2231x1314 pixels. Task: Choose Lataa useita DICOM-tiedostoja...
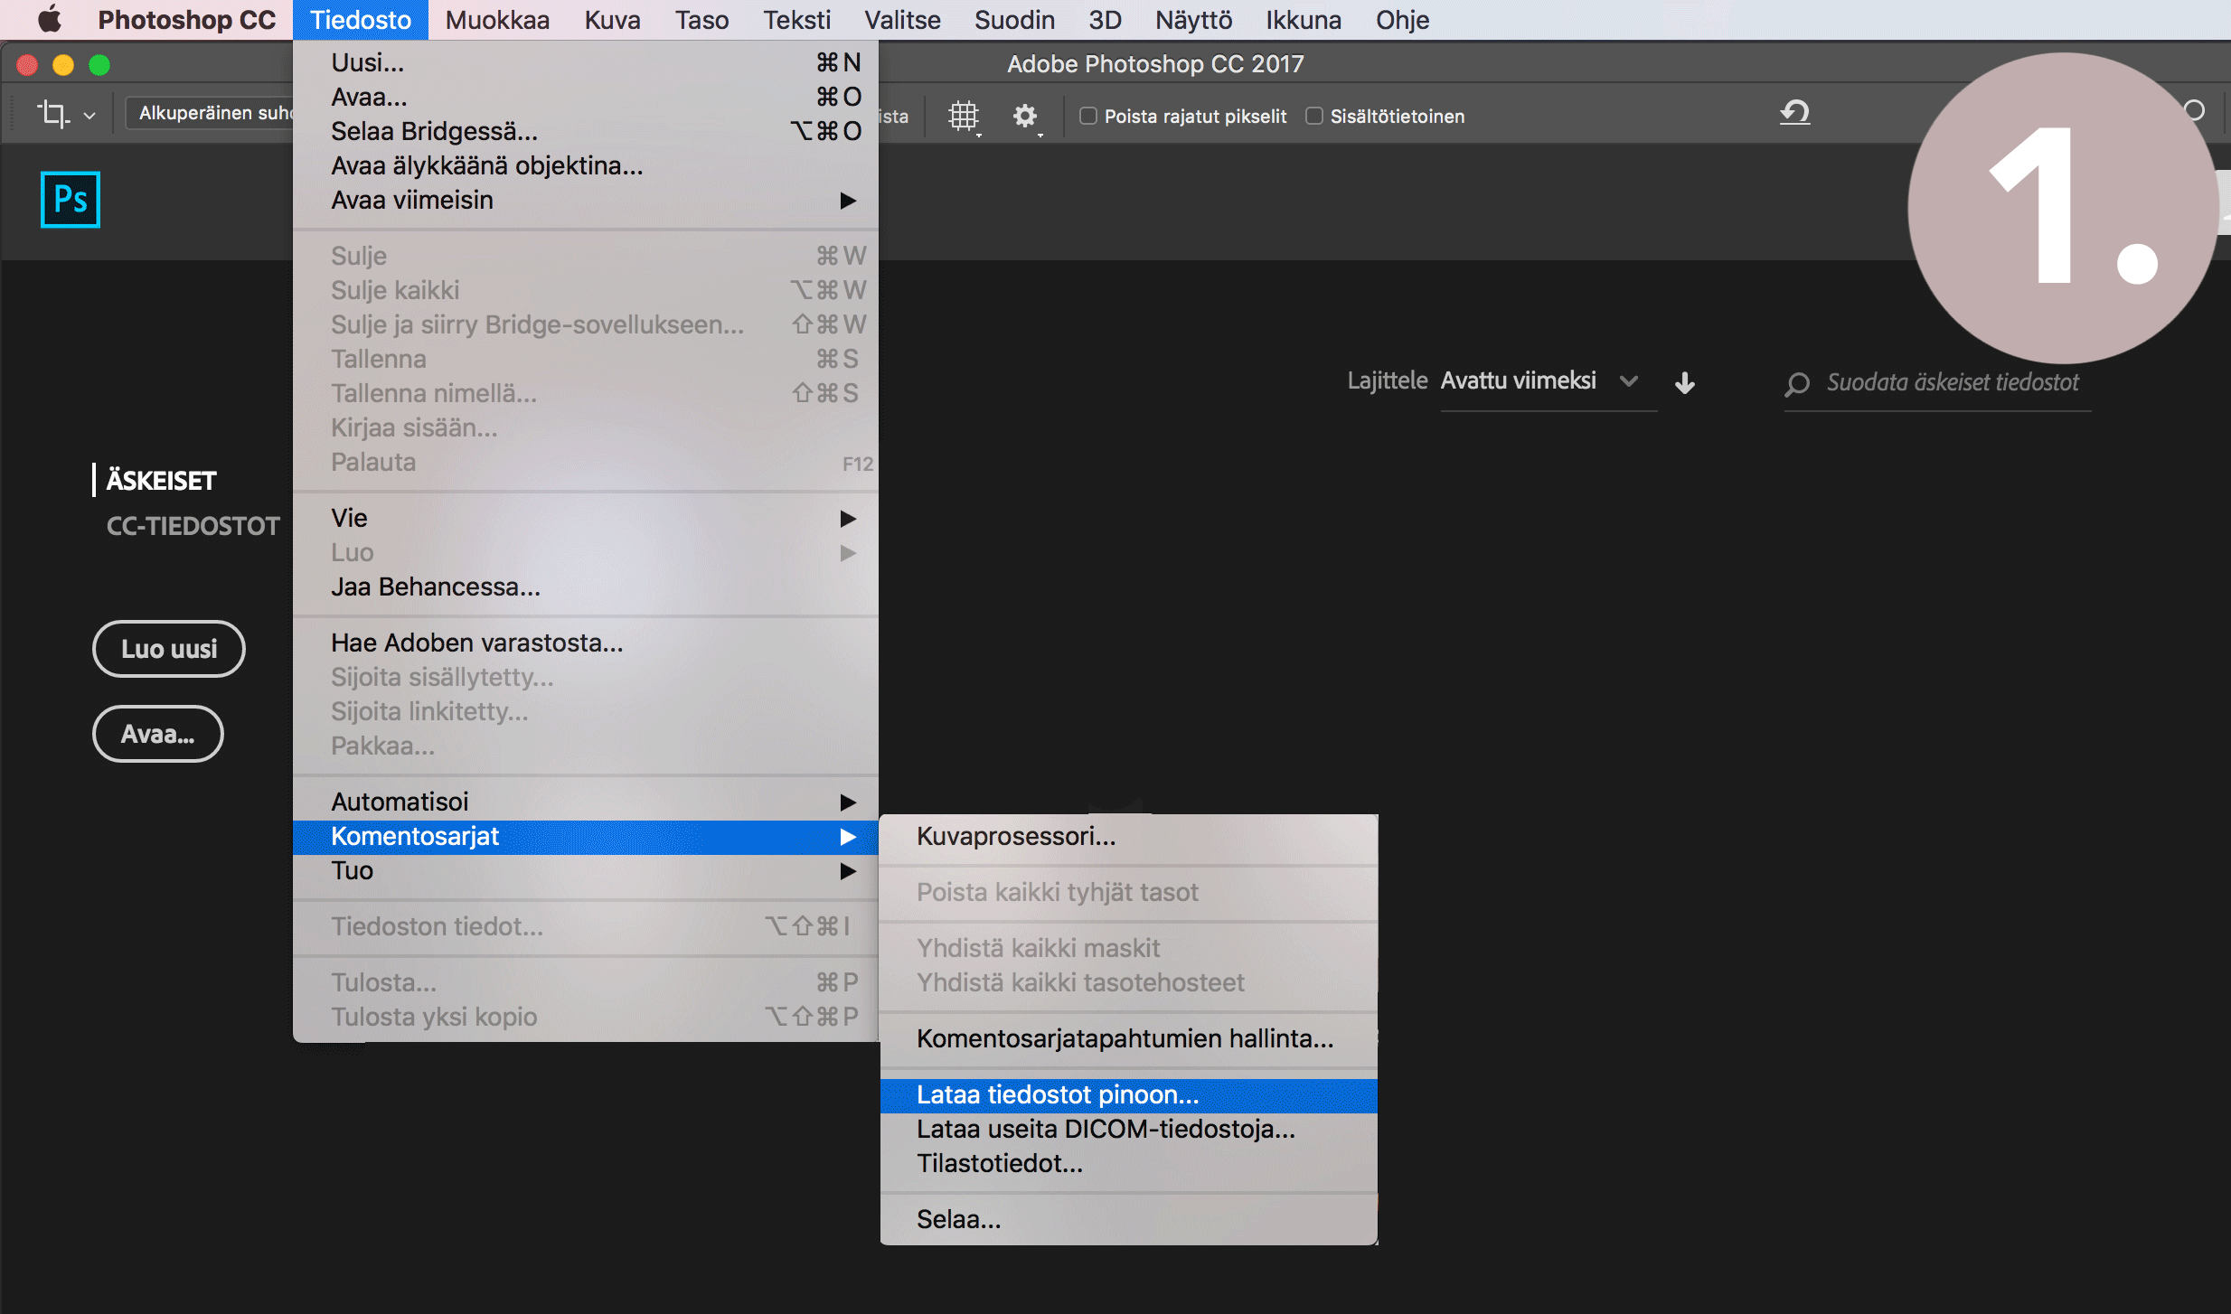(1128, 1129)
